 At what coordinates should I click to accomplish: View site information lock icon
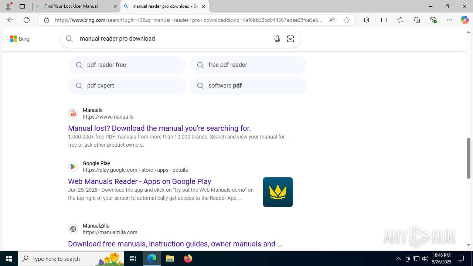[x=46, y=20]
